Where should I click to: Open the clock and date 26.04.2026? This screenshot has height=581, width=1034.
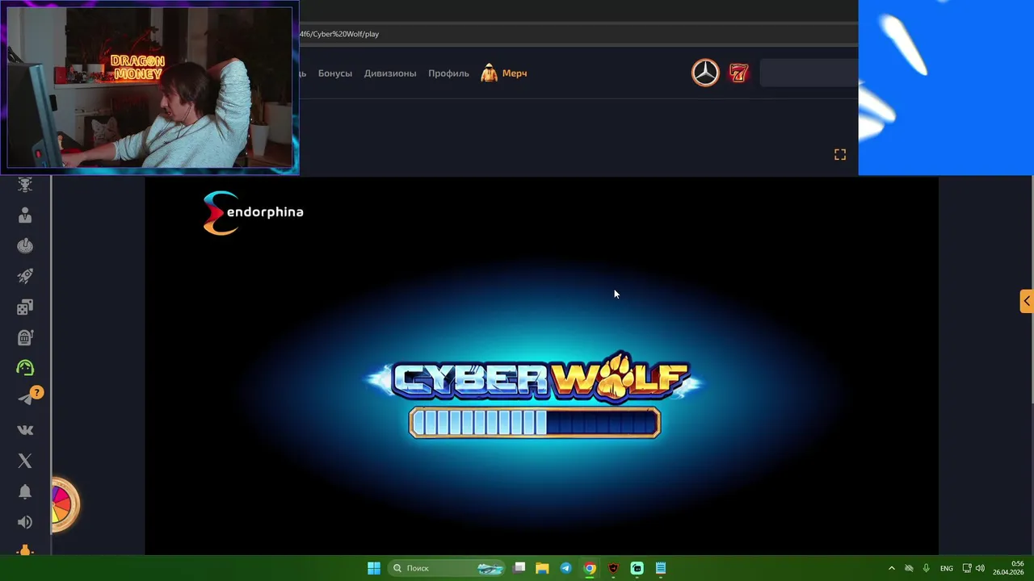coord(1008,568)
